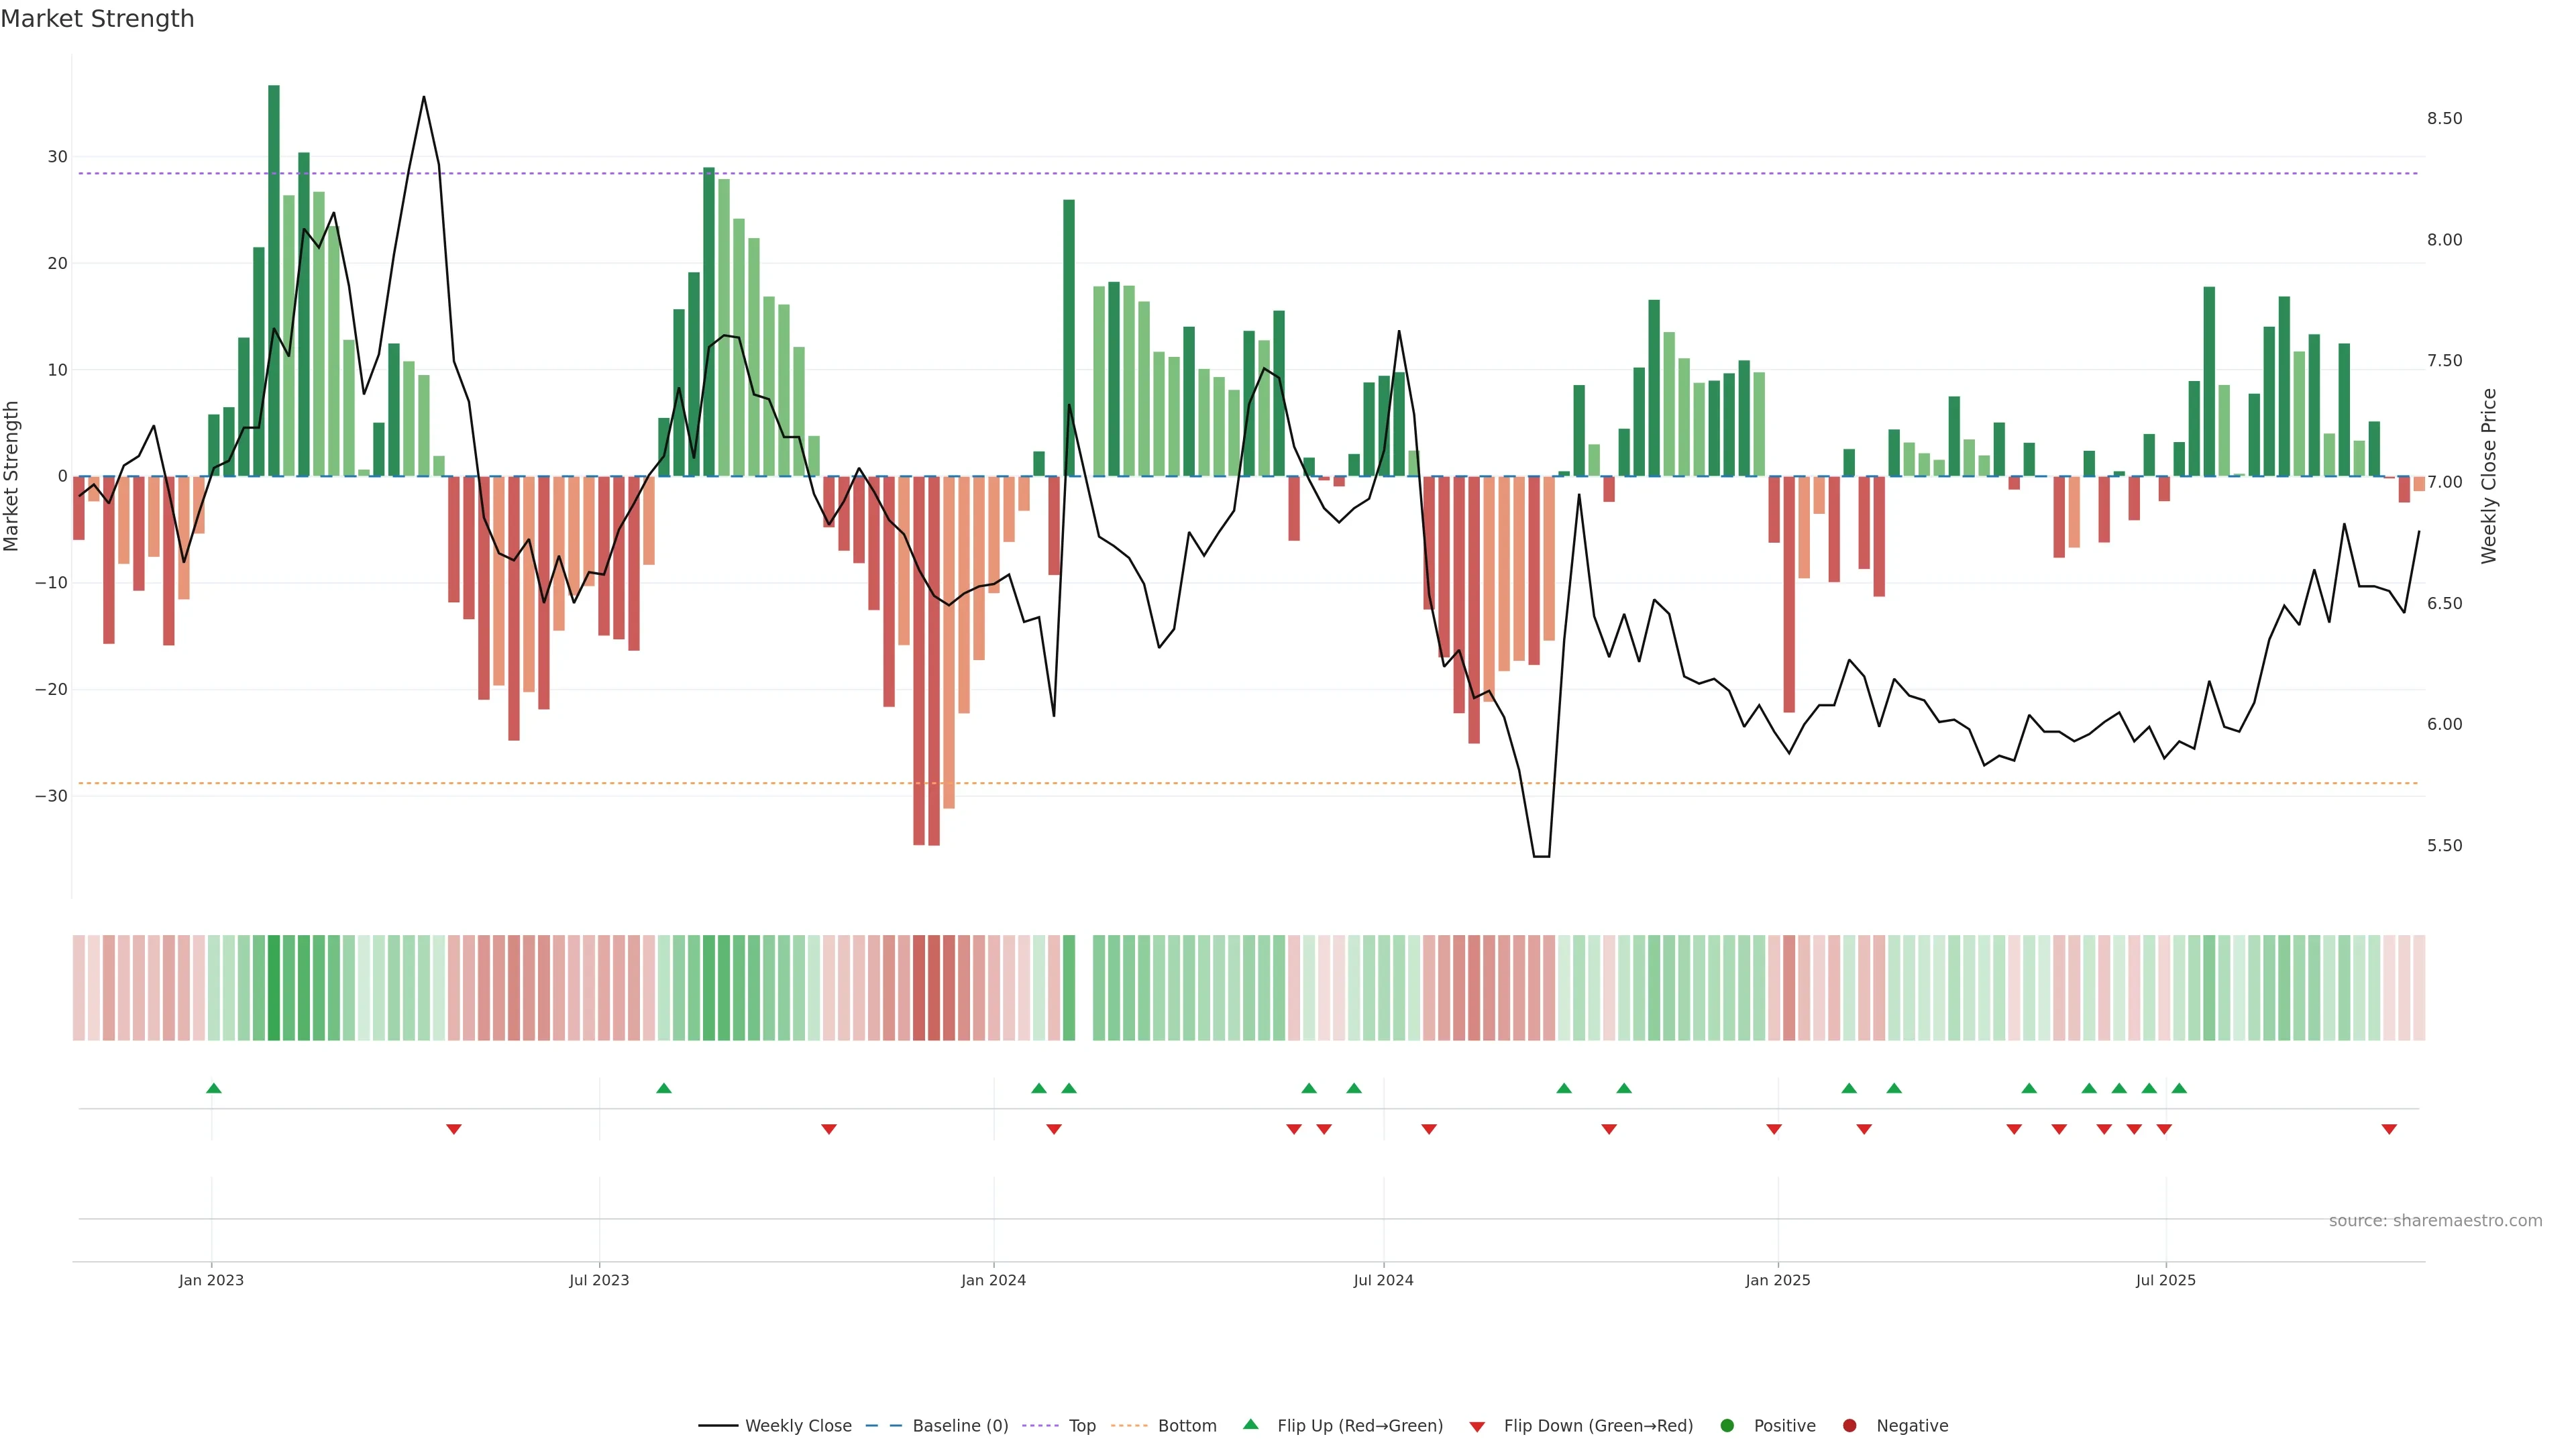The height and width of the screenshot is (1449, 2576).
Task: Click the Market Strength chart title
Action: 97,19
